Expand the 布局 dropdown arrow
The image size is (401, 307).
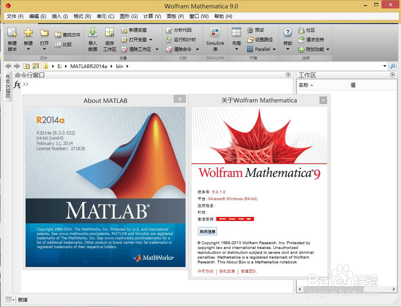pos(236,49)
